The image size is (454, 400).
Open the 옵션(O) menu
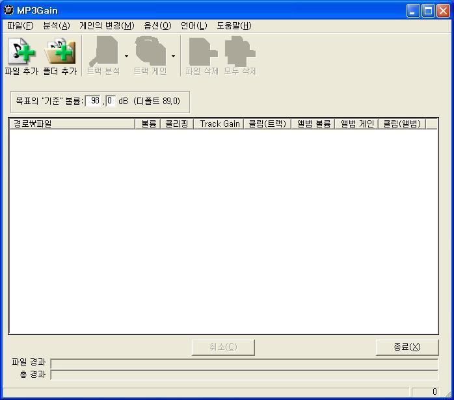pos(157,26)
